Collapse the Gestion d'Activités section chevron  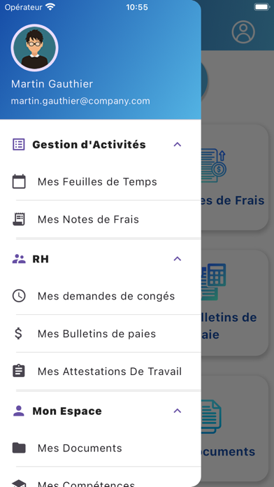click(x=177, y=144)
